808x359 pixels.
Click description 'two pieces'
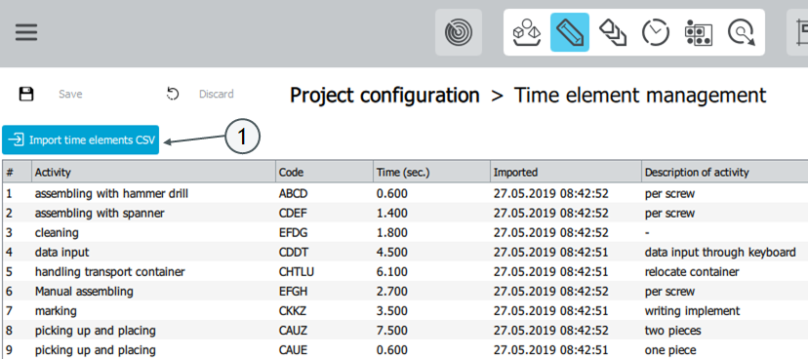[x=672, y=331]
